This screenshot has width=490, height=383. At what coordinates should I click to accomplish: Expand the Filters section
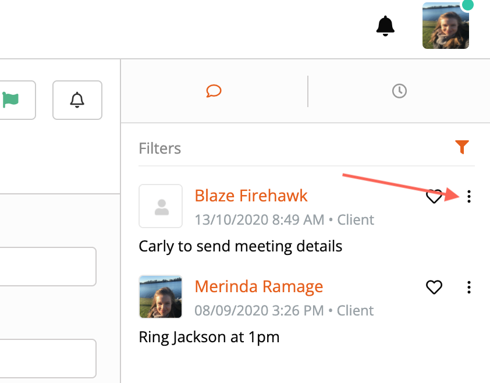[x=160, y=148]
